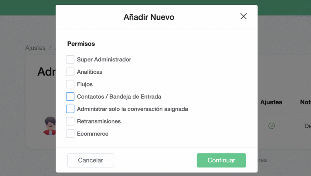Viewport: 311px width, 176px height.
Task: Select the Administrar solo la conversación asignada checkbox
Action: tap(70, 109)
